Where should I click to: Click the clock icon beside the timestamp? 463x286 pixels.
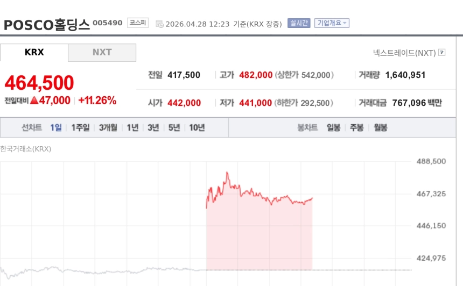pos(159,24)
